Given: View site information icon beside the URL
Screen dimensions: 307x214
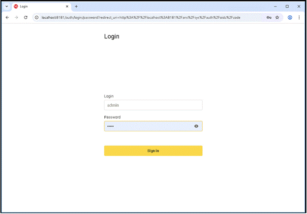Looking at the screenshot, I should point(37,17).
